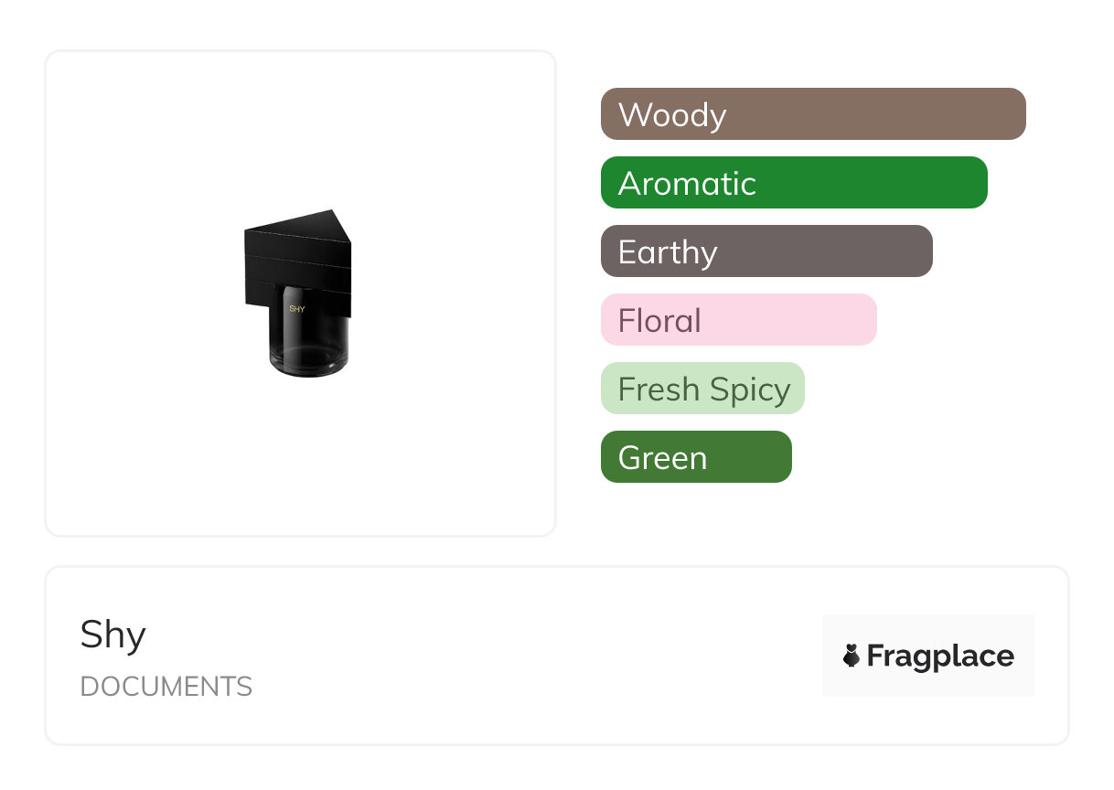
Task: Open the Fragplace wordmark link
Action: coord(940,657)
